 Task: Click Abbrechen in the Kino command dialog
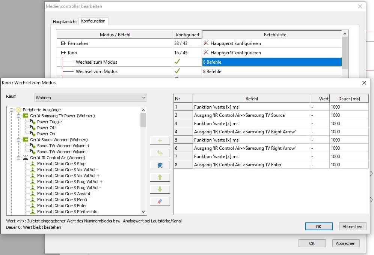[352, 226]
